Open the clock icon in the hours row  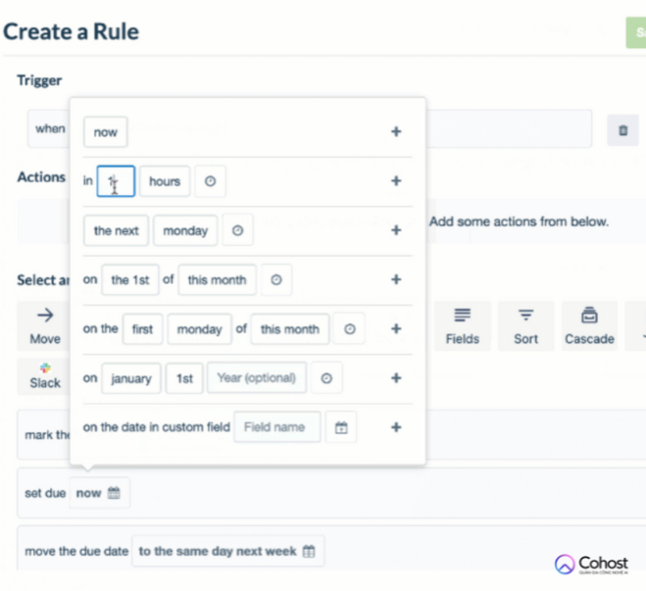tap(210, 181)
